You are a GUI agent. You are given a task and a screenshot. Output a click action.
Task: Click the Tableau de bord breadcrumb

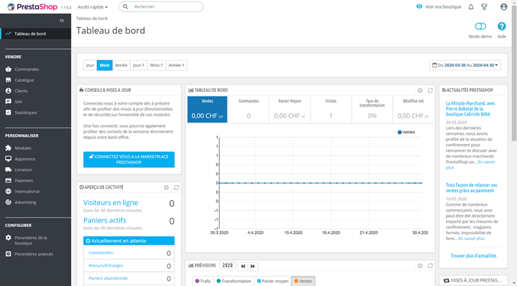pos(92,19)
